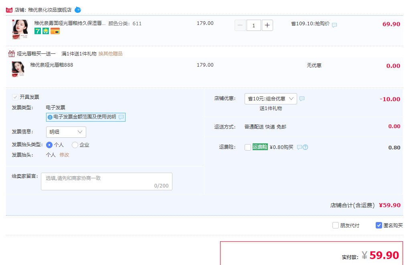Image resolution: width=409 pixels, height=265 pixels.
Task: Click the comment icon beside 运费险 ¥0.80购买
Action: [300, 147]
